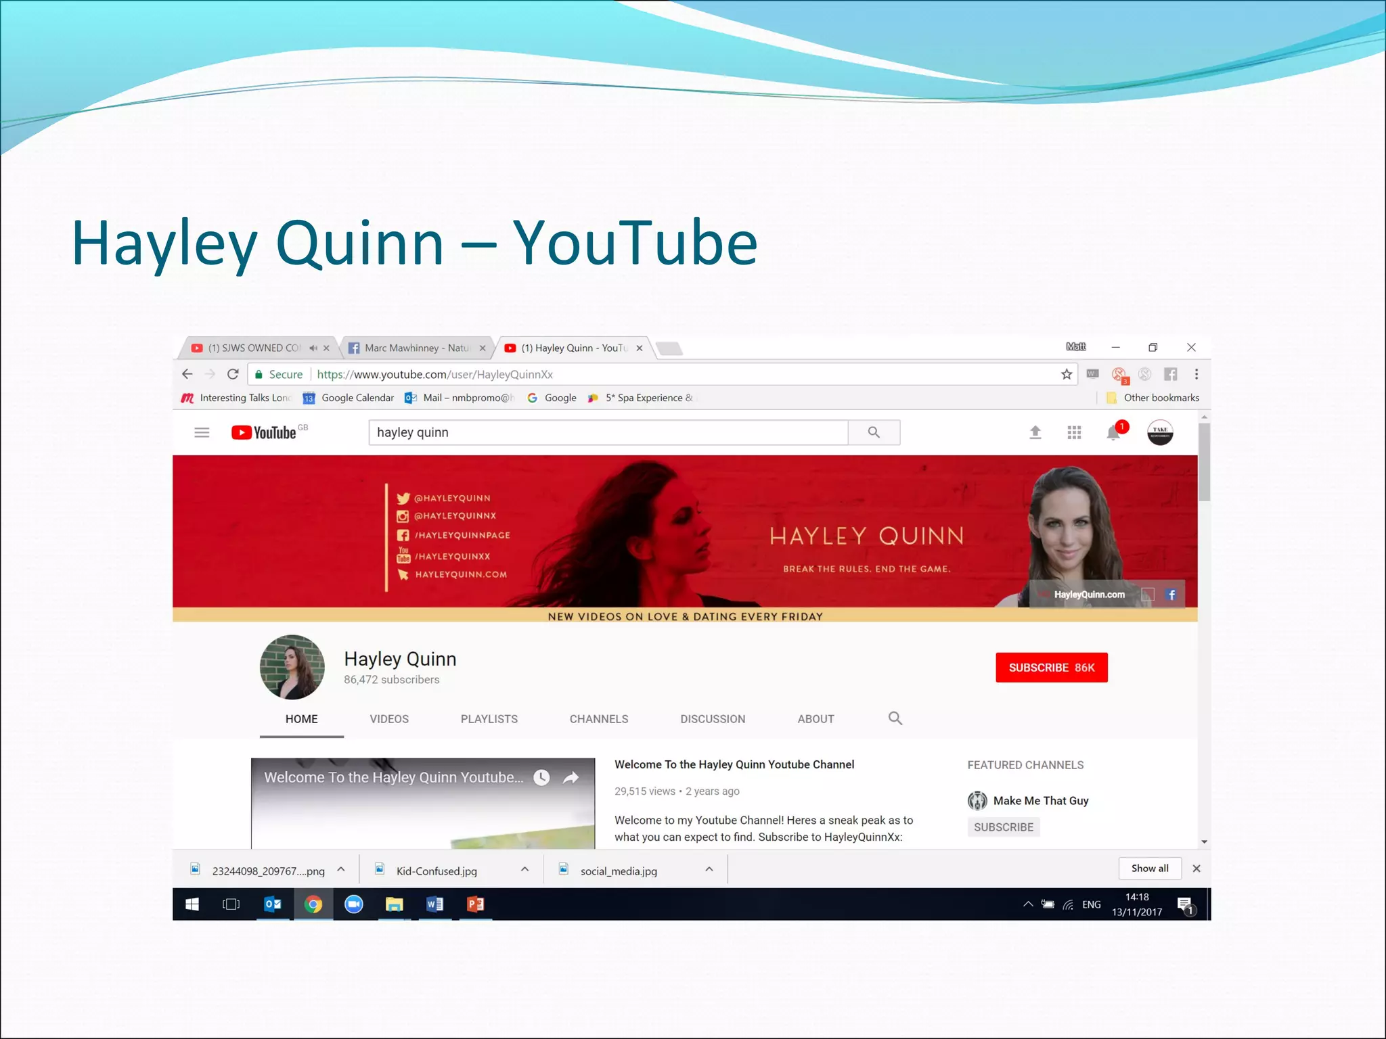
Task: Open Other bookmarks folder
Action: pos(1153,398)
